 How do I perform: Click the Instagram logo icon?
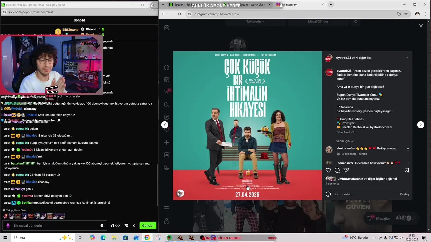[x=166, y=28]
